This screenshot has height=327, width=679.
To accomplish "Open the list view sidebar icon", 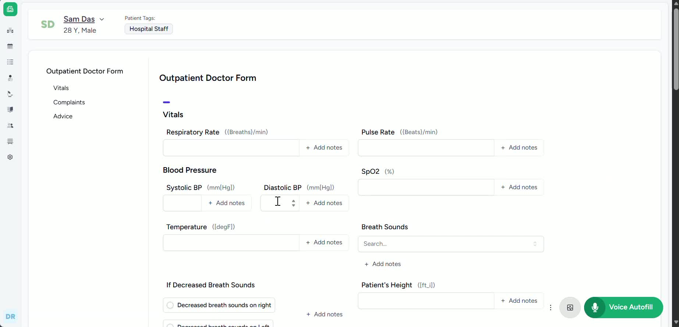I will click(x=10, y=62).
